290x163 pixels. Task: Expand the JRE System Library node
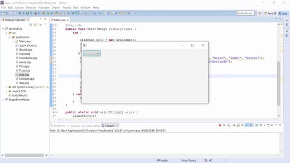coord(6,87)
